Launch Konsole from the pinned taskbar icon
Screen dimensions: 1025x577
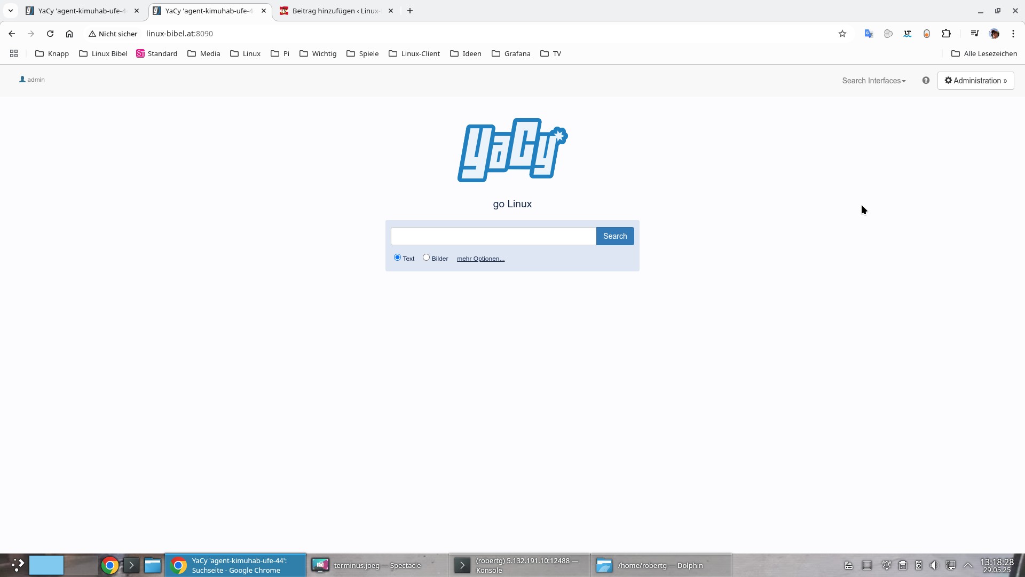click(x=131, y=565)
